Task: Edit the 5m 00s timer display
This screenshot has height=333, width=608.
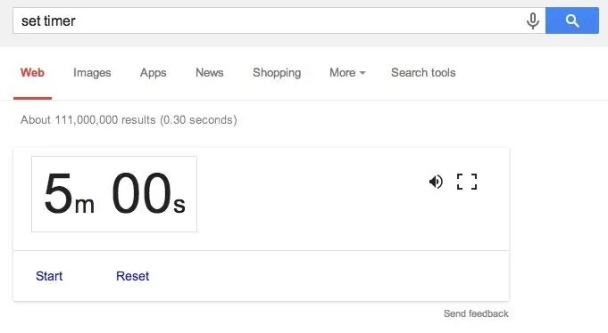Action: coord(114,194)
